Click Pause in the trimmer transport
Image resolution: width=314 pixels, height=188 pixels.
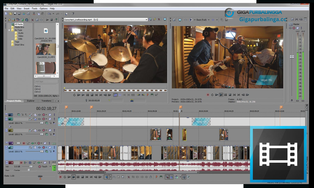(88, 95)
